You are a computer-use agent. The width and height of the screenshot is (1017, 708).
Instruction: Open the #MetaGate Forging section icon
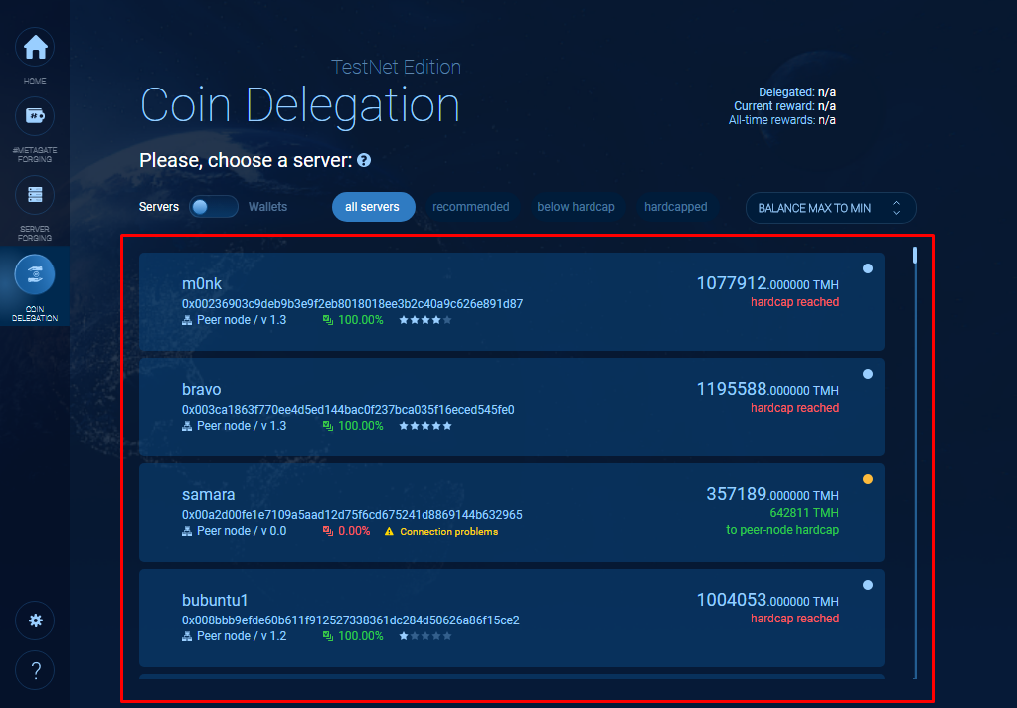[x=35, y=116]
